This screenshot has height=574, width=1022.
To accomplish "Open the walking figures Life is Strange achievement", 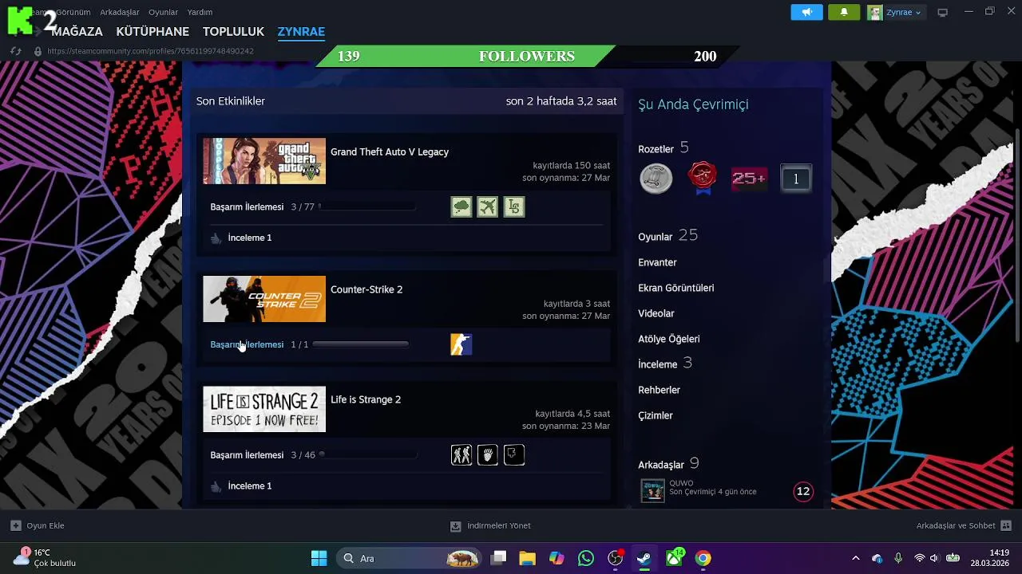I will [x=461, y=455].
